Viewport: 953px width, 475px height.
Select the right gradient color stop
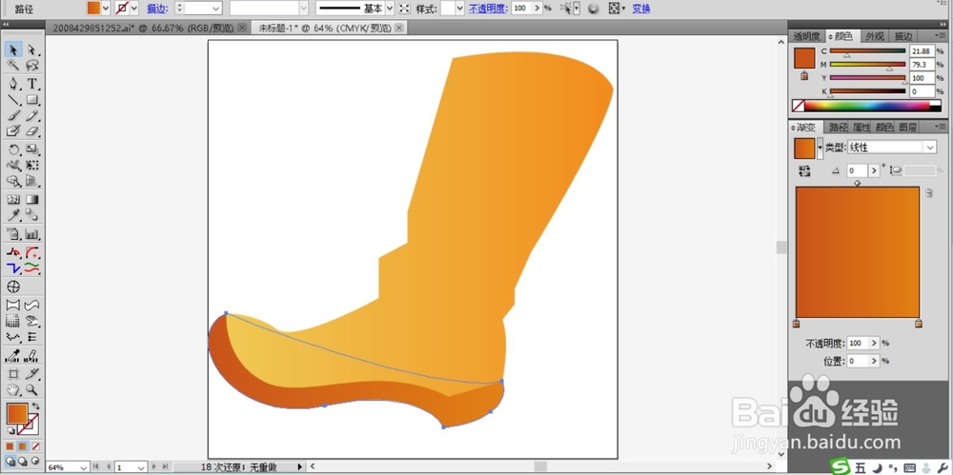(919, 323)
